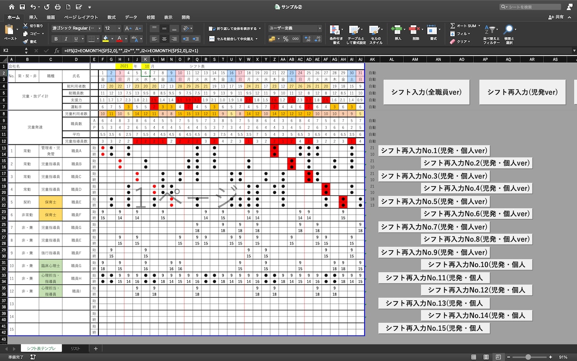Viewport: 577px width, 361px height.
Task: Expand the コピー dropdown arrow
Action: tap(42, 34)
